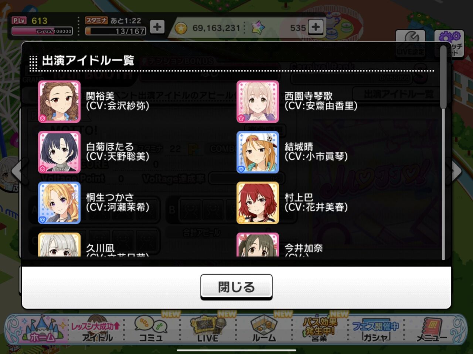Select 関裕美 idol portrait
Image resolution: width=473 pixels, height=354 pixels.
pyautogui.click(x=59, y=102)
